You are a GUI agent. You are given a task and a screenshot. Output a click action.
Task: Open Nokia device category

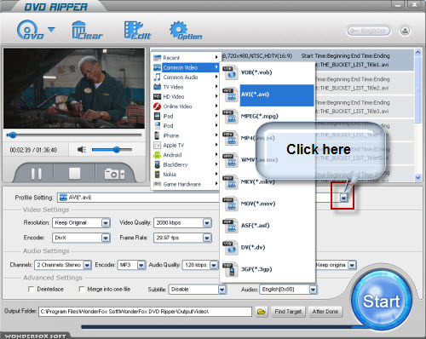[x=186, y=175]
